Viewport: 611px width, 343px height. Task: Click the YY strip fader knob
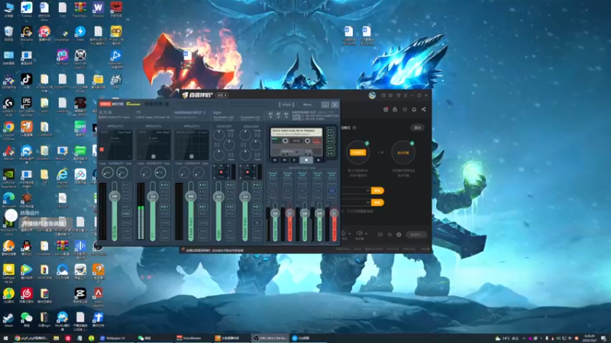click(x=153, y=197)
